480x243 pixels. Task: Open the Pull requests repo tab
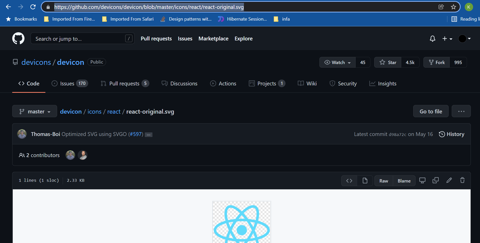(125, 84)
